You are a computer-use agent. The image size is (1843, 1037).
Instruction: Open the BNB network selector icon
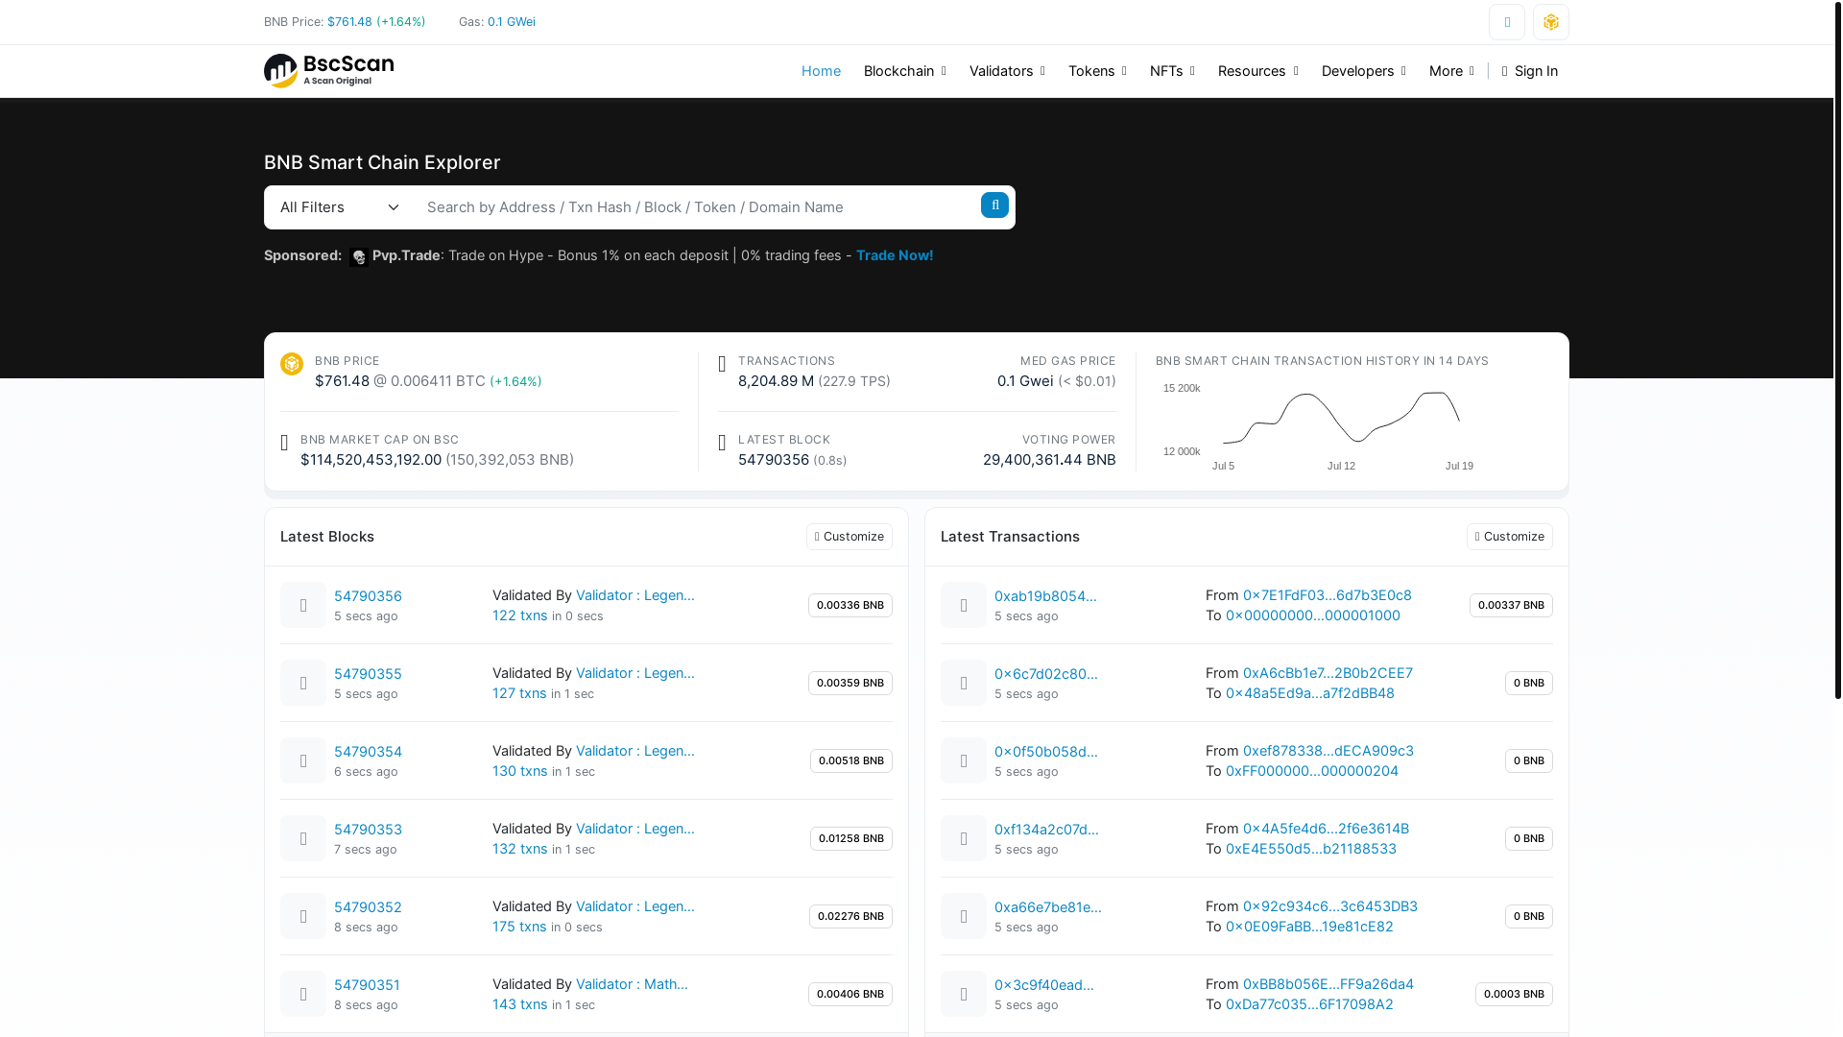click(x=1551, y=22)
